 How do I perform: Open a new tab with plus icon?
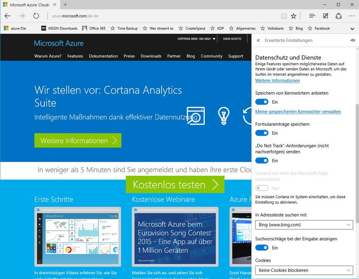pos(65,4)
